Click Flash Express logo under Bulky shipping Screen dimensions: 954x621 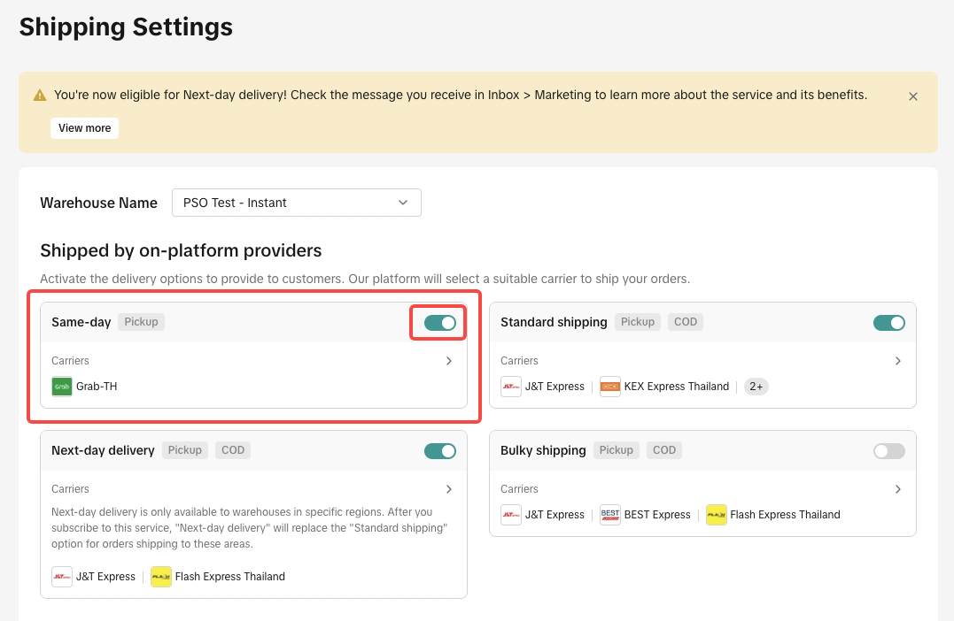(717, 515)
